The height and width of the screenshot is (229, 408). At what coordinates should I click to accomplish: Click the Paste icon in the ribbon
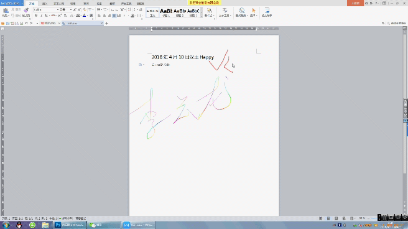click(6, 11)
